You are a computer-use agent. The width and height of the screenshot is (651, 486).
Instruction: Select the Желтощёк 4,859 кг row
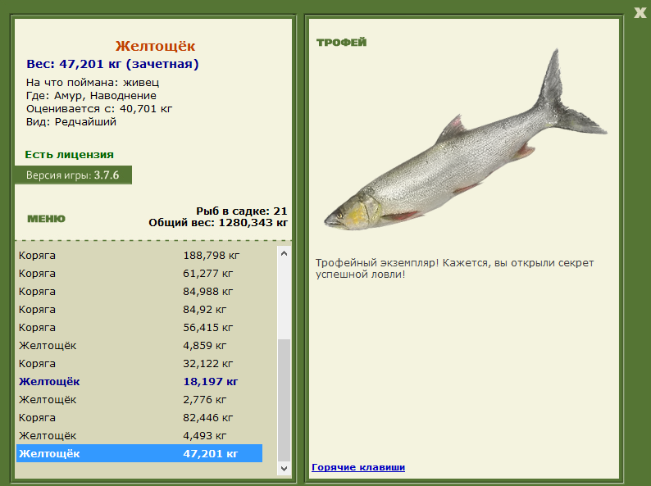(139, 346)
